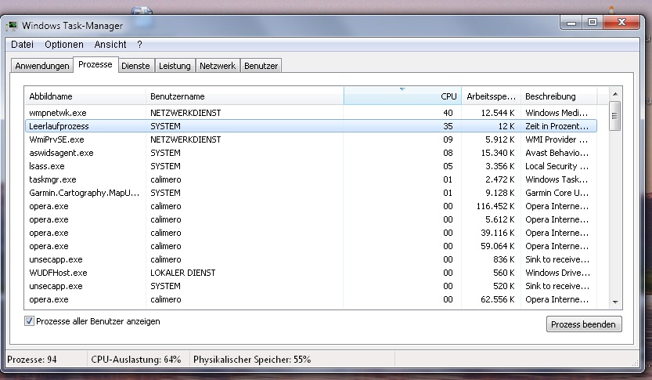Select the WmiPrvSE.exe process
Viewport: 652px width, 380px height.
311,139
